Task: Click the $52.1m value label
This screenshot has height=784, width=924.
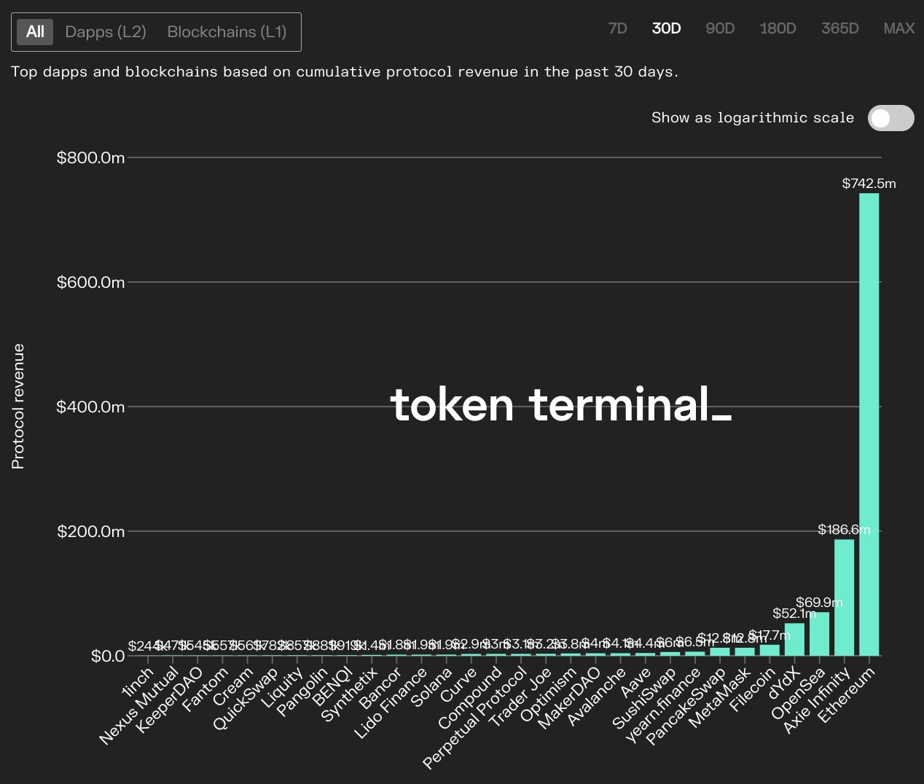Action: [x=794, y=614]
